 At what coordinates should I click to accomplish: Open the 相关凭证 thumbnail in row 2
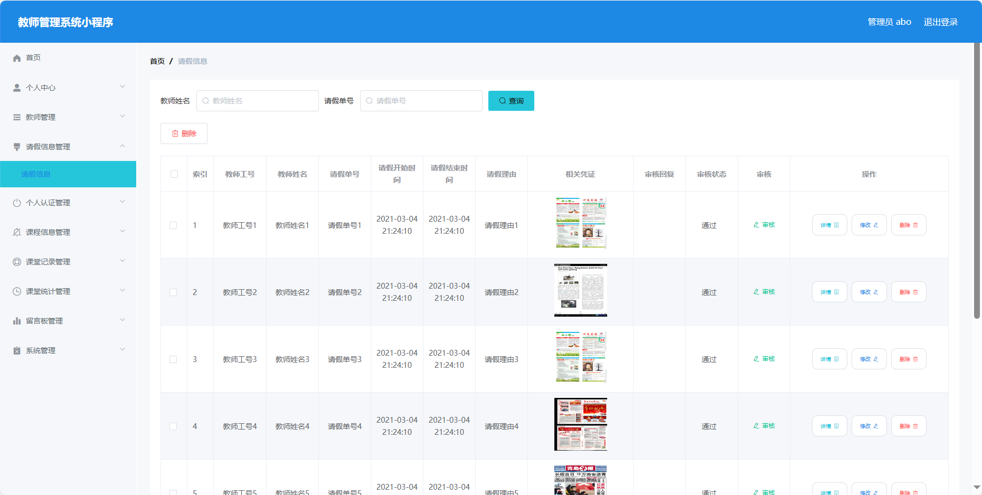click(581, 290)
